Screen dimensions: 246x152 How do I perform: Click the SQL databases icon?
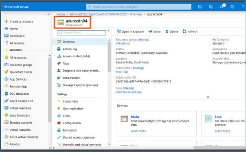pos(6,94)
